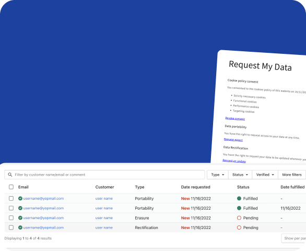The image size is (306, 251).
Task: Click verified checkmark icon on Rectification row email
Action: [20, 227]
